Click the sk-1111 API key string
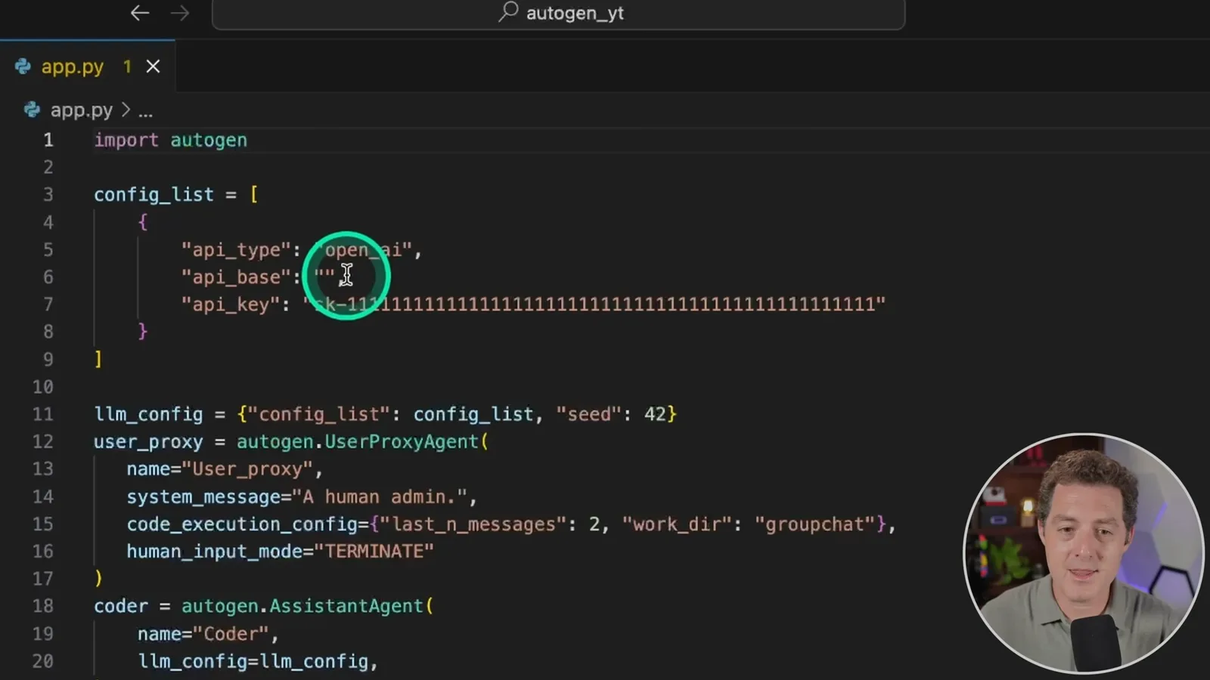This screenshot has height=680, width=1210. (x=594, y=304)
